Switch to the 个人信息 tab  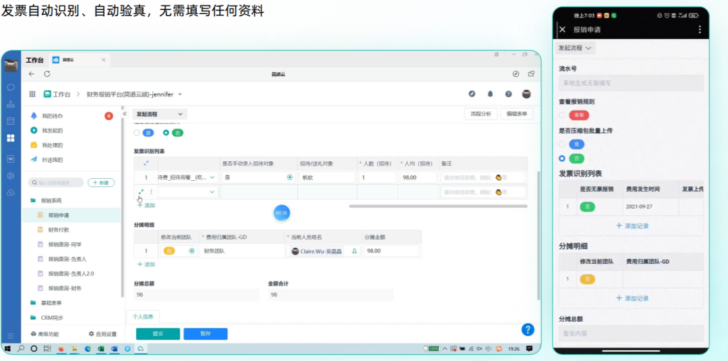(x=143, y=316)
